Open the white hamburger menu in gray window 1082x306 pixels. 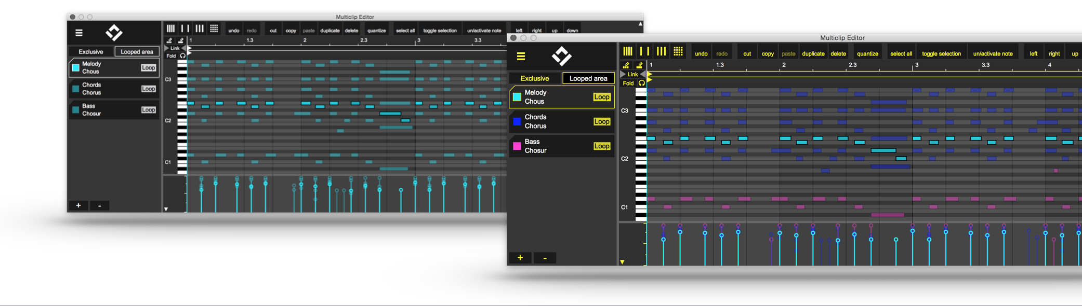pyautogui.click(x=79, y=33)
